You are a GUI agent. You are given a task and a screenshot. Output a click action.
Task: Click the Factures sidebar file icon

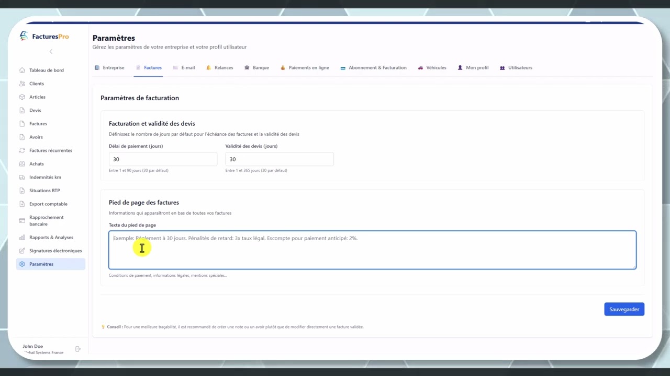click(x=22, y=124)
